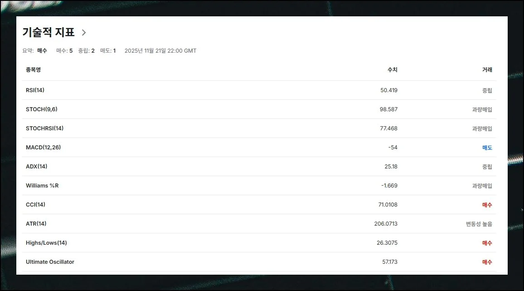Click the ADX(14) indicator name
The width and height of the screenshot is (524, 291).
(37, 167)
